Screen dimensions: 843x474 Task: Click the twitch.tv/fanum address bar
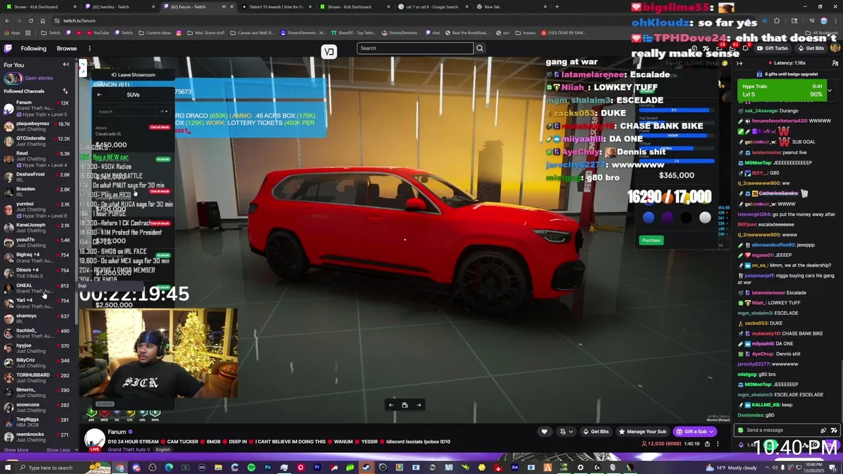pyautogui.click(x=80, y=20)
